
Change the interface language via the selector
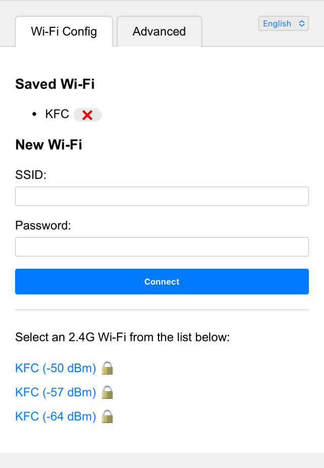tap(283, 23)
